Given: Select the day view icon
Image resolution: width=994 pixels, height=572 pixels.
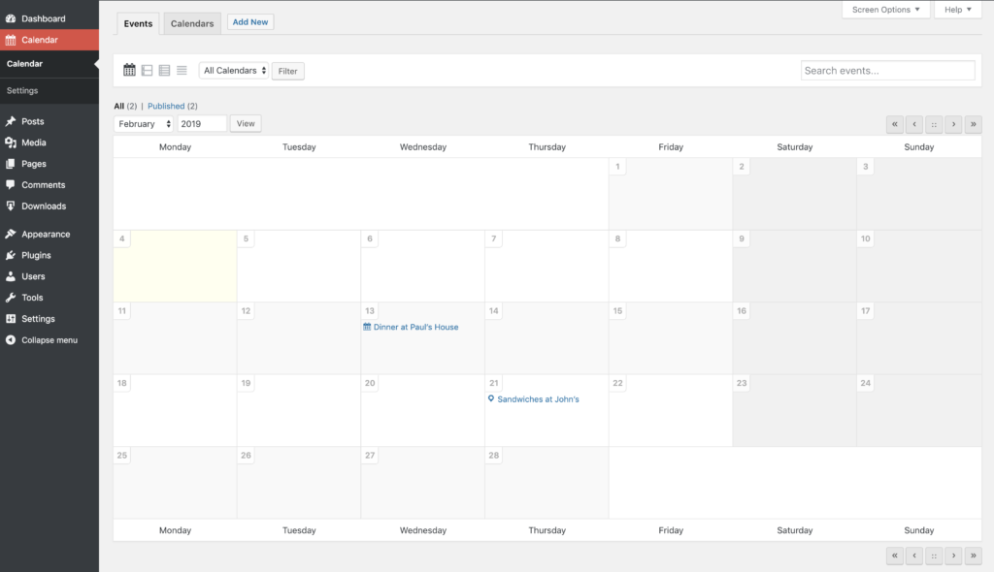Looking at the screenshot, I should click(164, 71).
